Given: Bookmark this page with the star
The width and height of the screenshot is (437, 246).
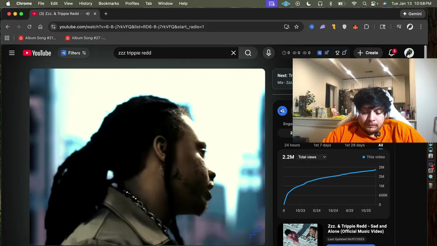Looking at the screenshot, I should coord(296,27).
